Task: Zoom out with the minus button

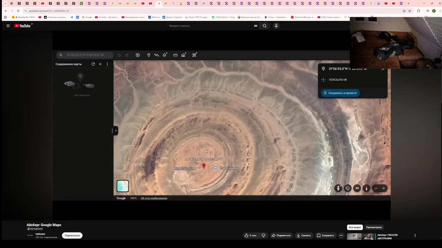Action: (x=376, y=188)
